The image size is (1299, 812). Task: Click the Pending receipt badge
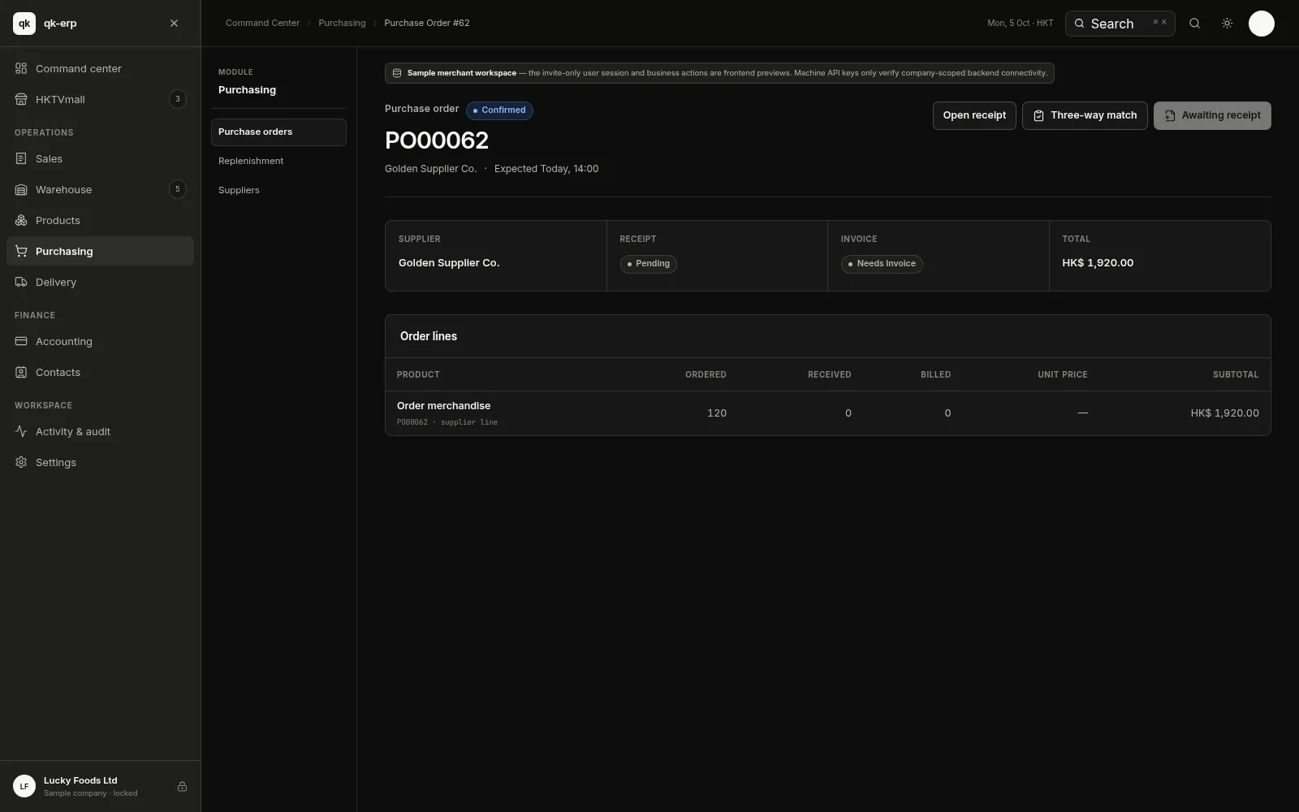(648, 264)
